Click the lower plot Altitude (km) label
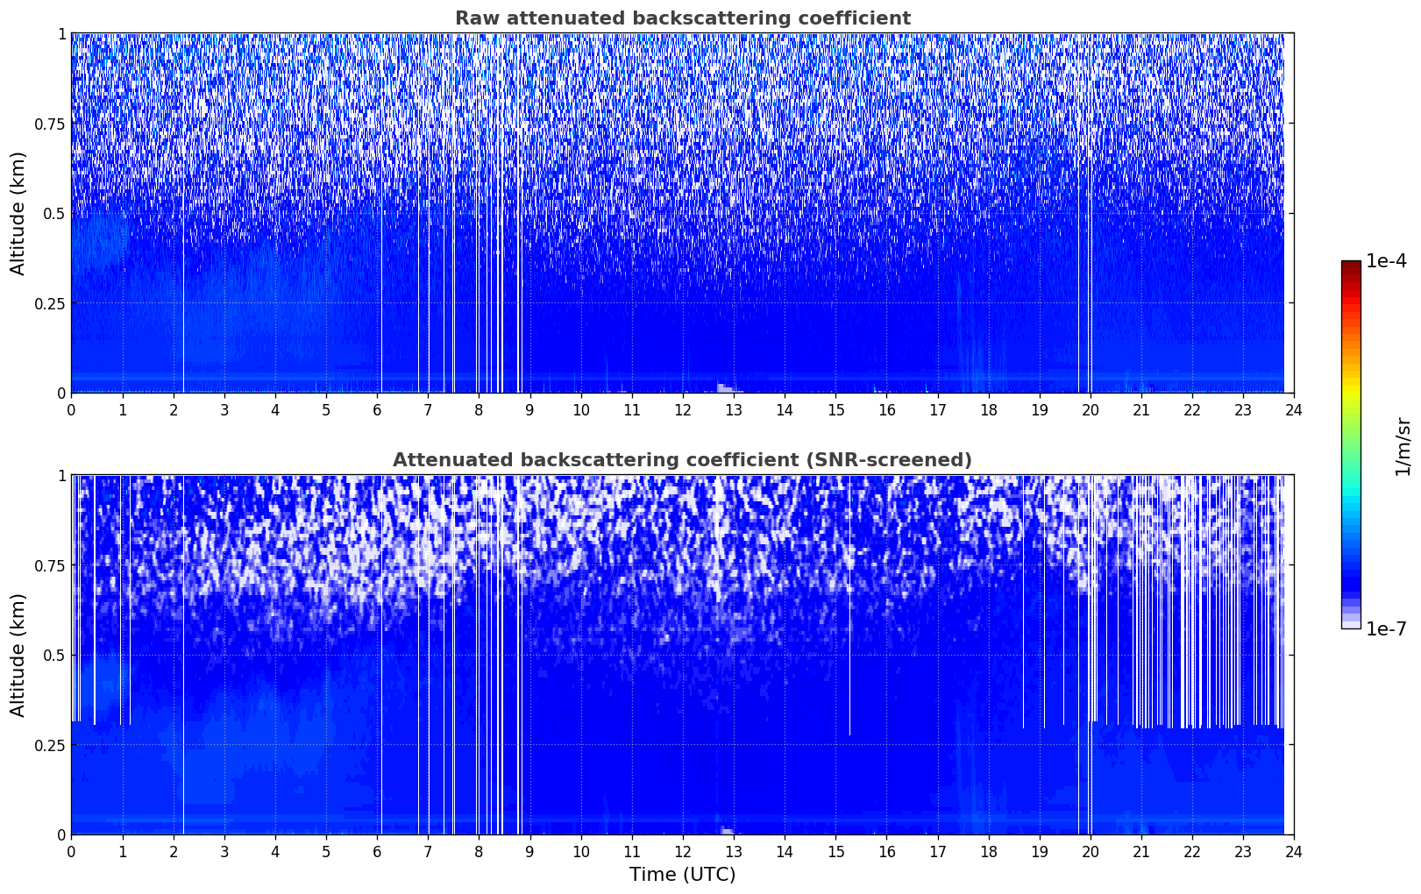This screenshot has width=1421, height=894. pyautogui.click(x=18, y=655)
